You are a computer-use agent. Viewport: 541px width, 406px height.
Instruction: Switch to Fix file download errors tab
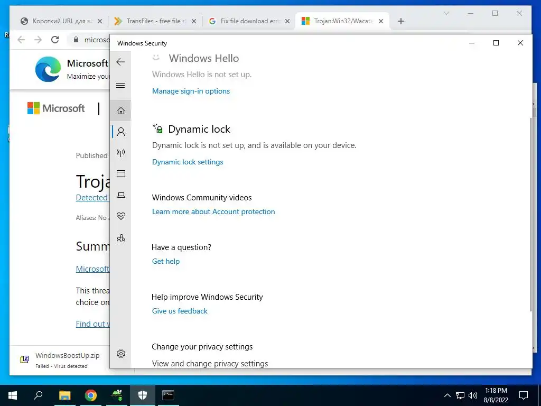click(x=248, y=21)
